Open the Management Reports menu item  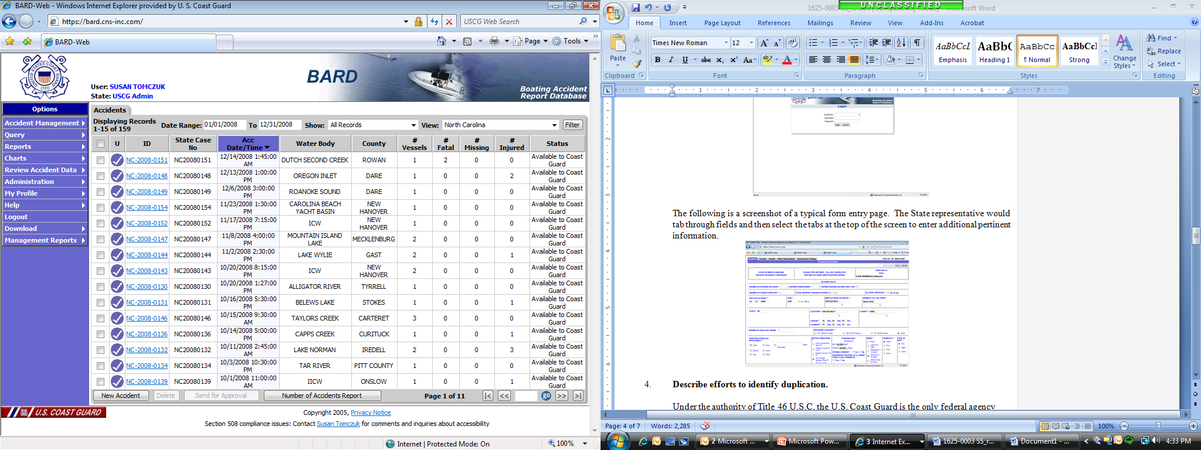tap(45, 240)
